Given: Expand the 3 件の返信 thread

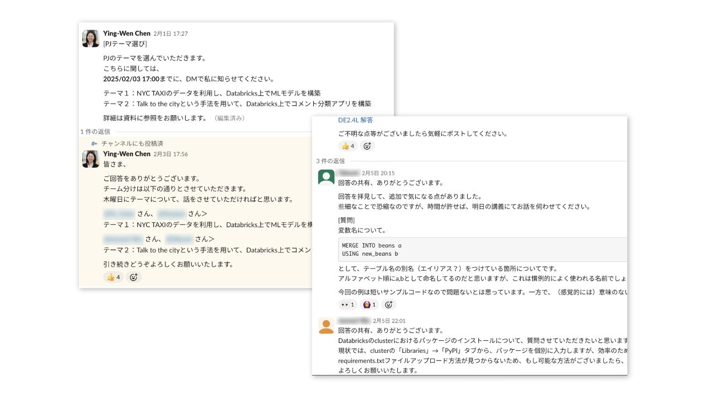Looking at the screenshot, I should click(330, 161).
